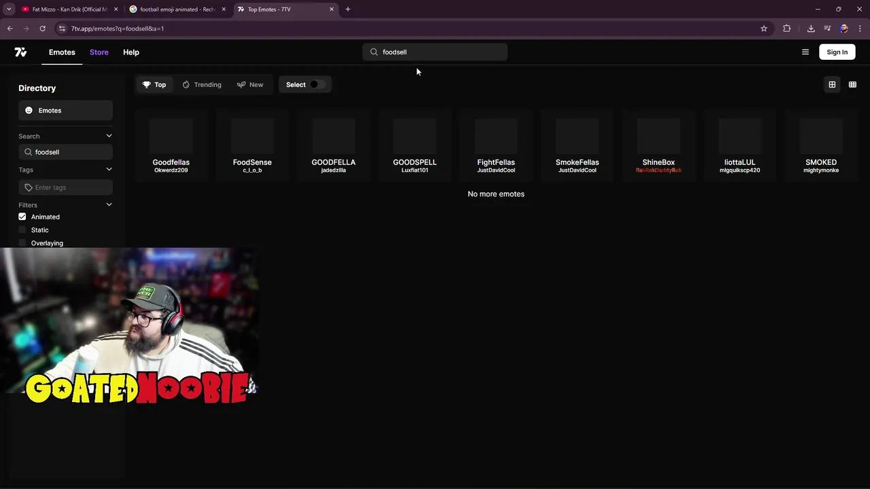Reload the page
The width and height of the screenshot is (870, 489).
[42, 29]
